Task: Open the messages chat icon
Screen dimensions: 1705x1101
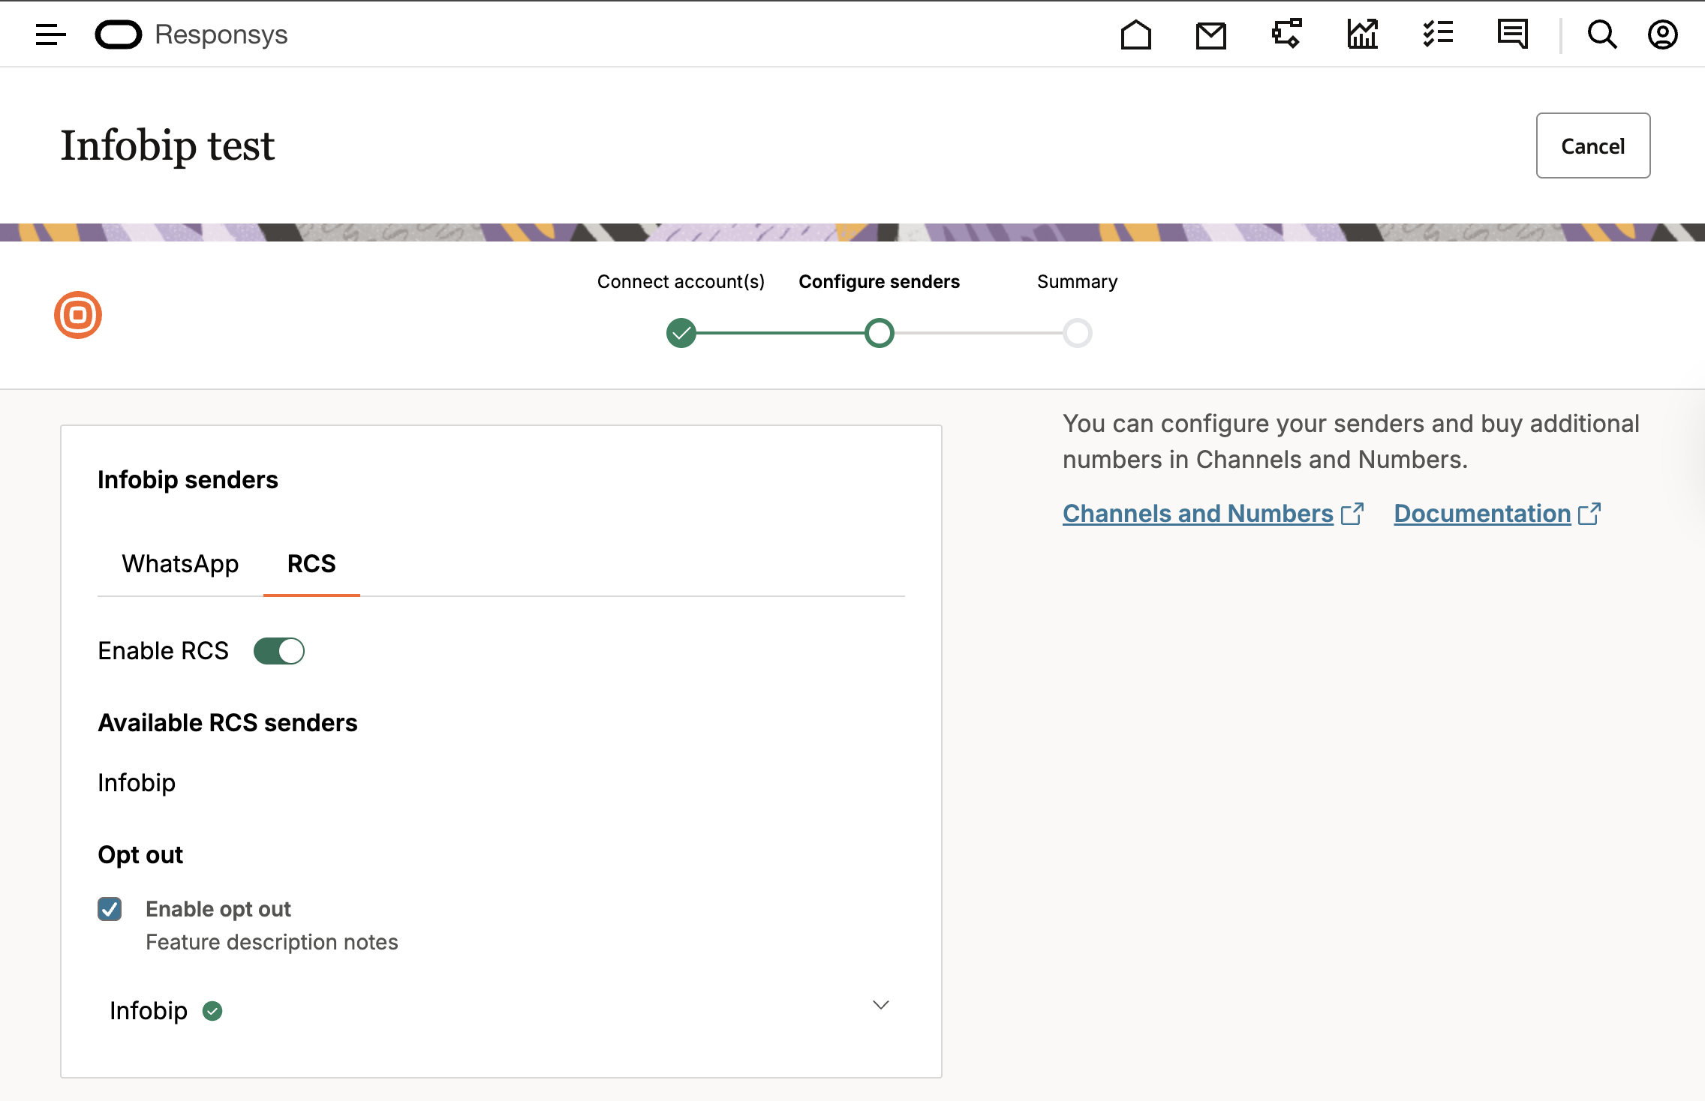Action: point(1512,34)
